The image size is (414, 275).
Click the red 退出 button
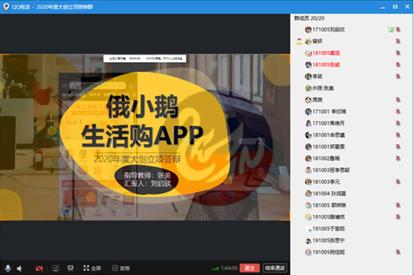click(x=250, y=268)
